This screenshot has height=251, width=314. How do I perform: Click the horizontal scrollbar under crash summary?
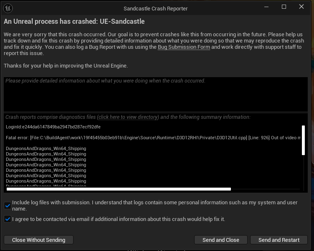(119, 189)
